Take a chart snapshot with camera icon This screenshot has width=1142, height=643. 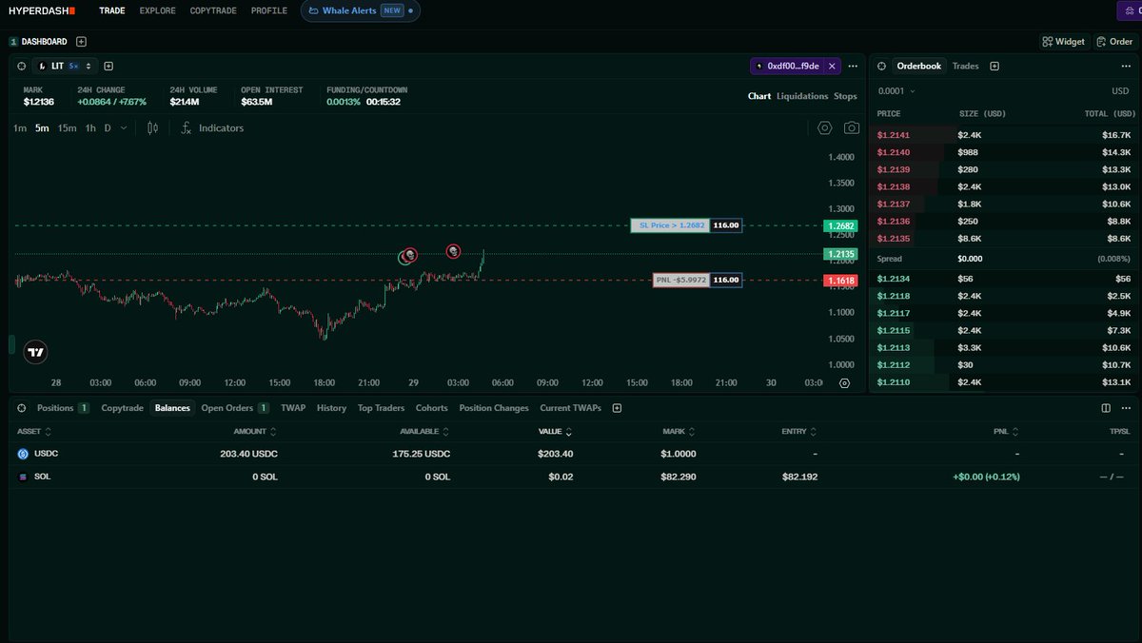(x=852, y=128)
